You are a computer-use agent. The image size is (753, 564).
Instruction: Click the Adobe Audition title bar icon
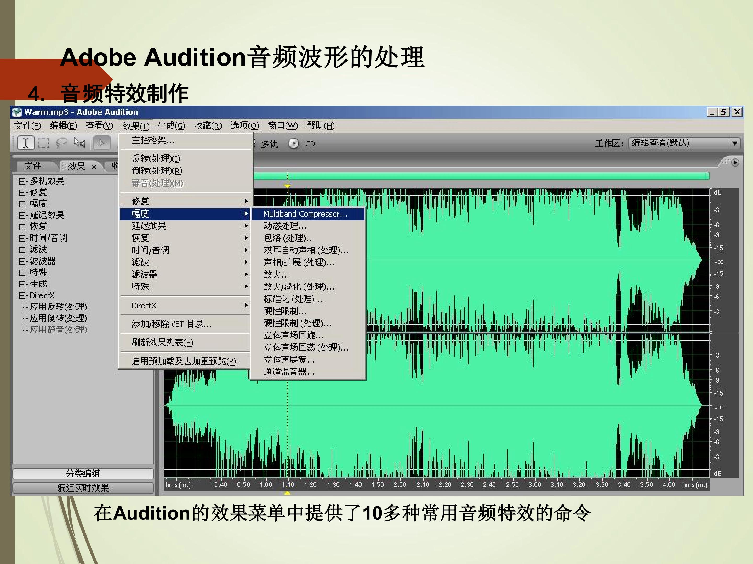(x=17, y=112)
